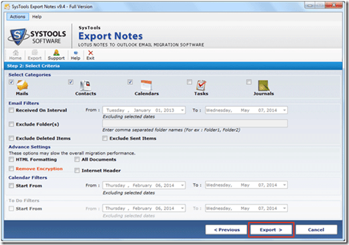Viewport: 349px width, 245px height.
Task: Uncheck the Calendars category checkbox
Action: (130, 82)
